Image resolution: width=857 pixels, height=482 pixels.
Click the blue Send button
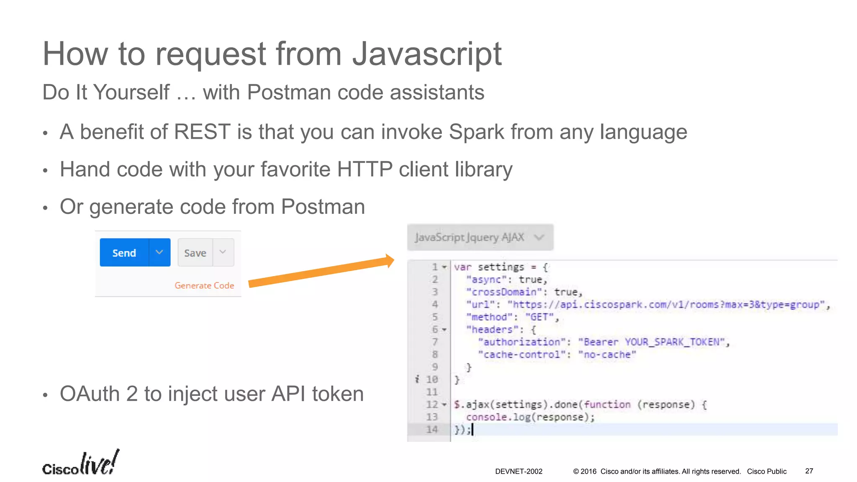(x=124, y=253)
